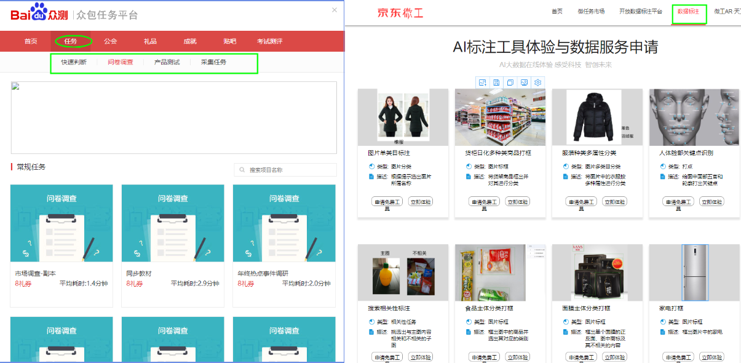This screenshot has width=741, height=363.
Task: Open the gear settings icon above the shelf image
Action: tap(538, 82)
